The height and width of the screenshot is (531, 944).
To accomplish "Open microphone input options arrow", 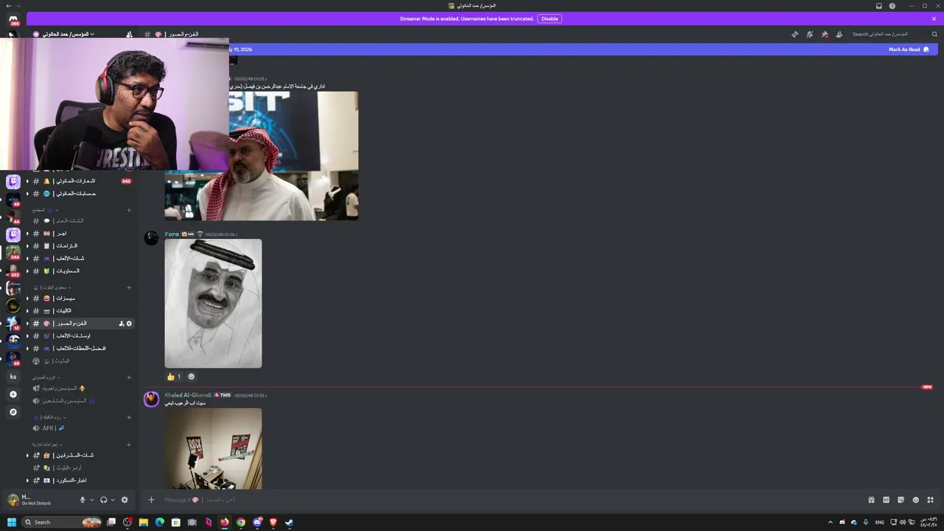I will pyautogui.click(x=92, y=500).
